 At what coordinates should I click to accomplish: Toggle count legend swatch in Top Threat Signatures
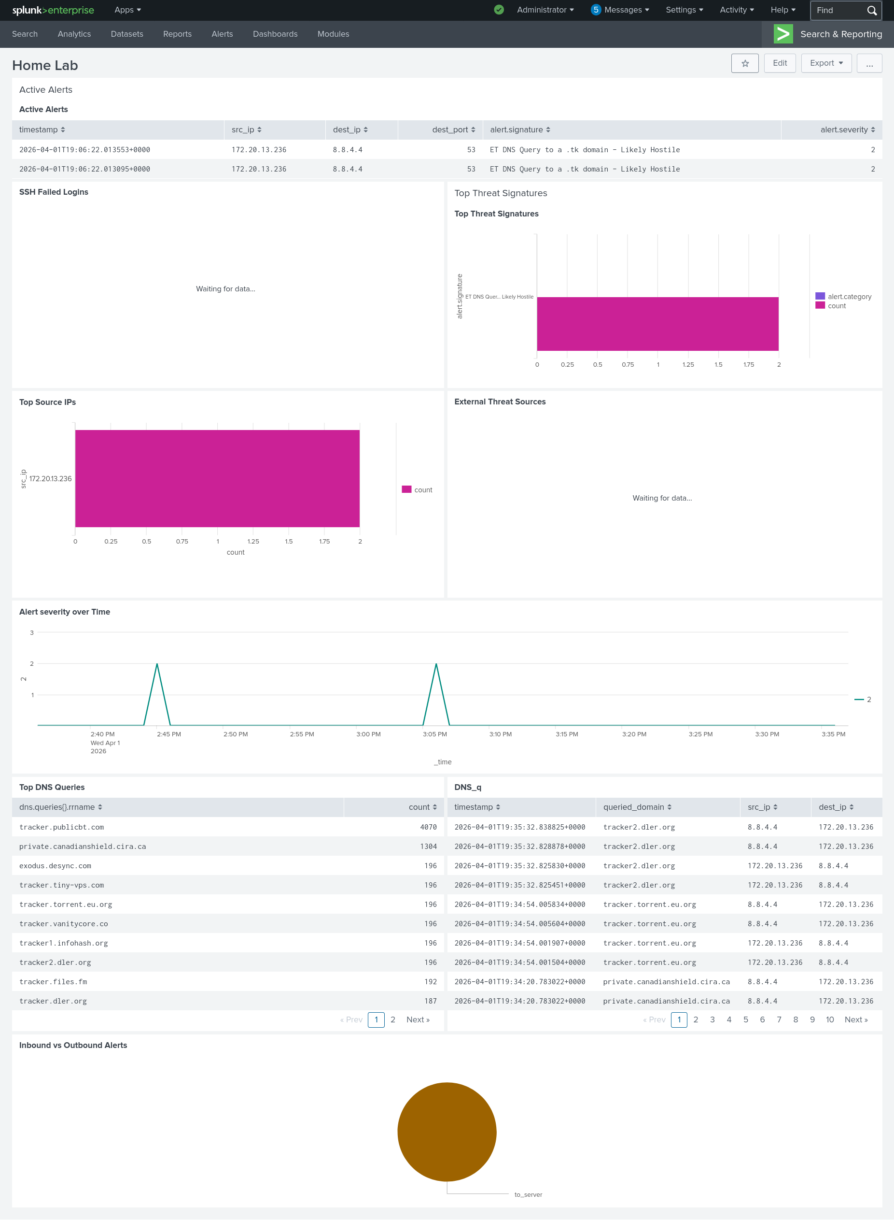pyautogui.click(x=821, y=305)
